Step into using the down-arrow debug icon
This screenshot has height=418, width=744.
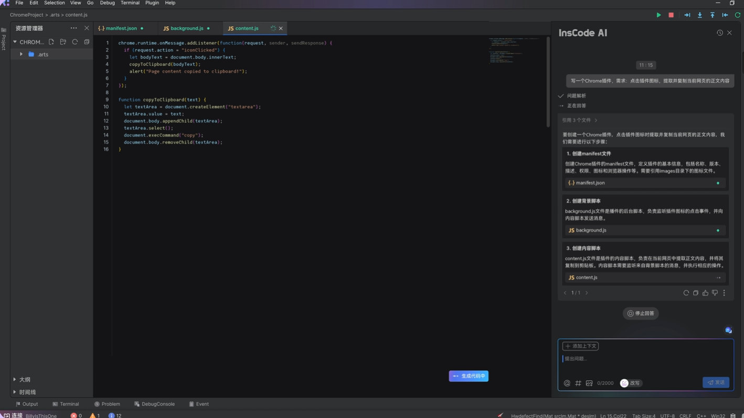click(x=699, y=15)
